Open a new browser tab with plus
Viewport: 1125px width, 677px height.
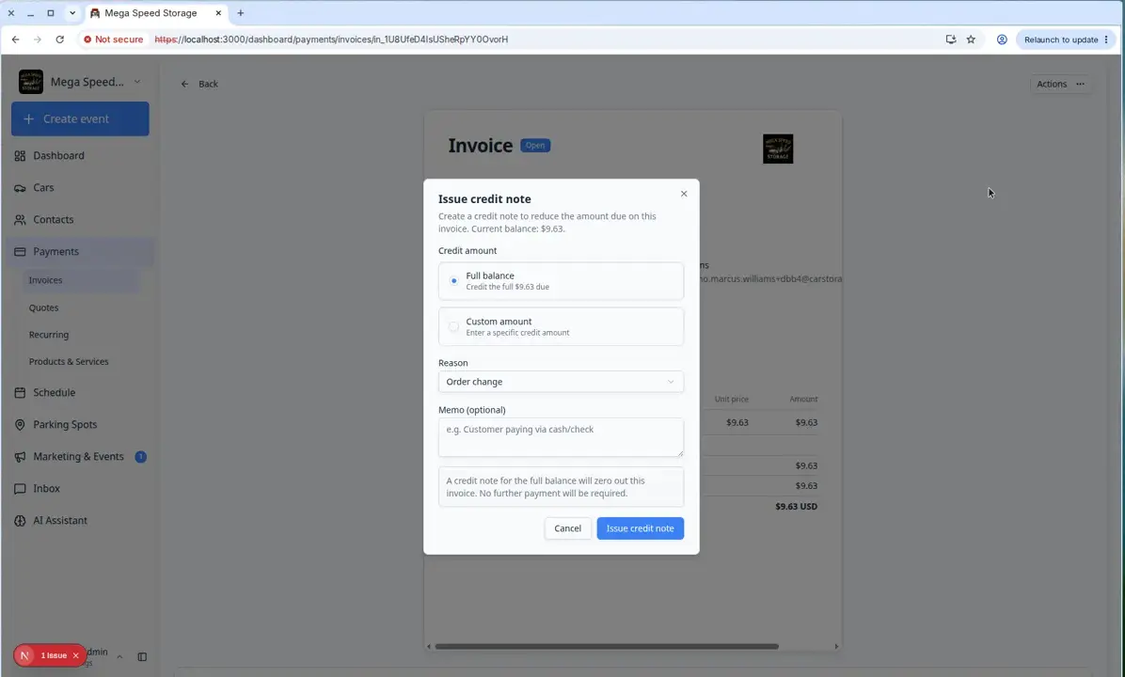tap(241, 13)
